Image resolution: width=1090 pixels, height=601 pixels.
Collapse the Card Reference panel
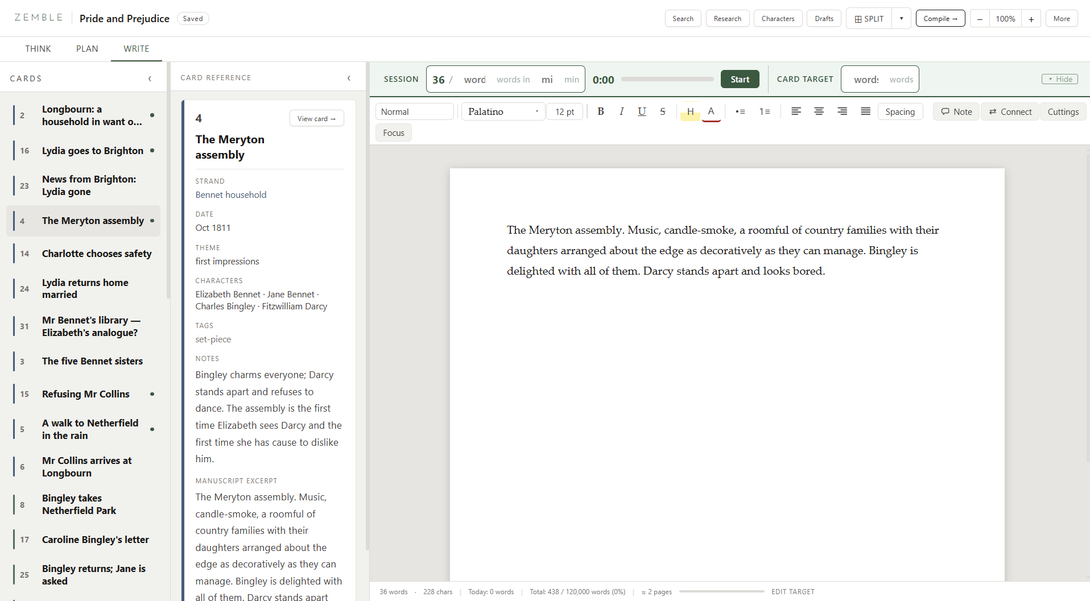coord(349,78)
